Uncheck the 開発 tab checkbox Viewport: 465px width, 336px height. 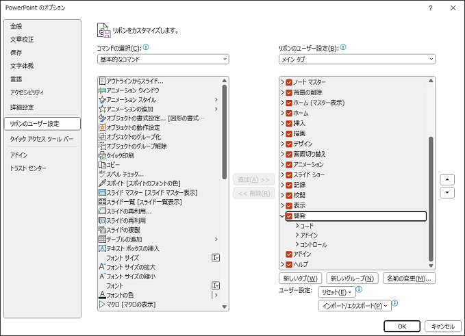[x=289, y=216]
